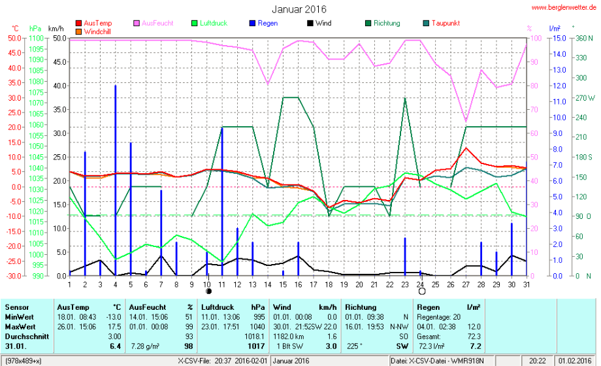Select the Sensor column header in table

(x=17, y=307)
